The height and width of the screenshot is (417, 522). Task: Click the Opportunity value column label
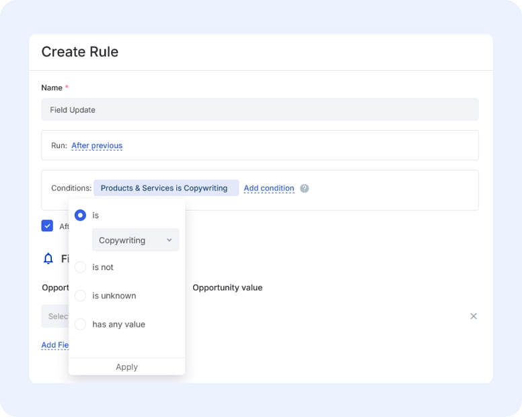coord(227,288)
